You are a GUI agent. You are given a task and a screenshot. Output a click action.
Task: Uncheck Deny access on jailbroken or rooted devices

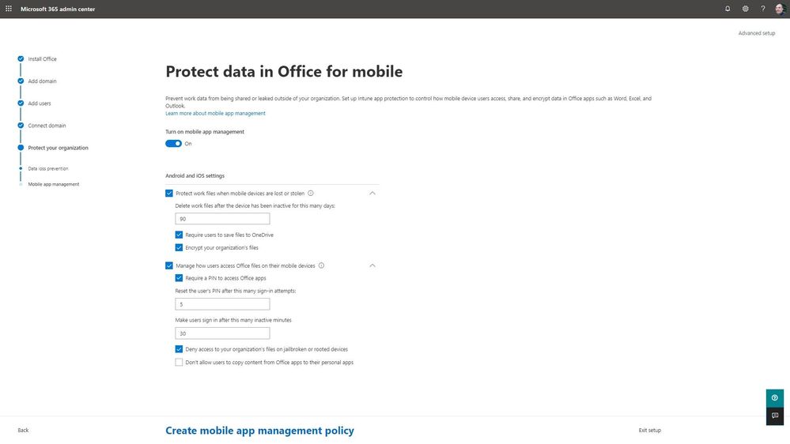pyautogui.click(x=180, y=349)
